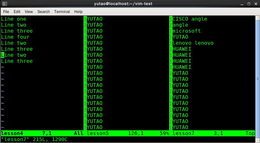Click the 'Top' indicator in lesson7 status
The image size is (260, 143).
coord(250,133)
